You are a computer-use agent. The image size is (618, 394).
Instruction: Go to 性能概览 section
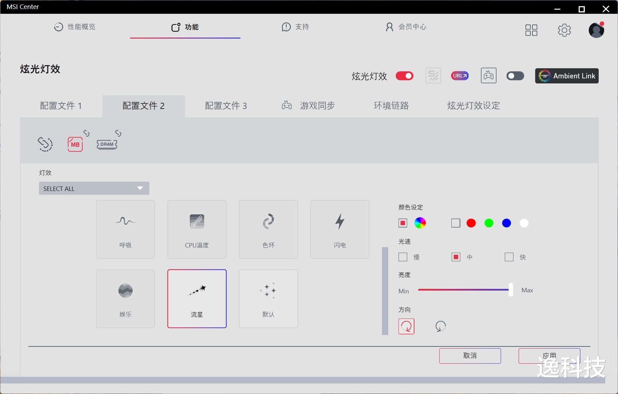(75, 27)
